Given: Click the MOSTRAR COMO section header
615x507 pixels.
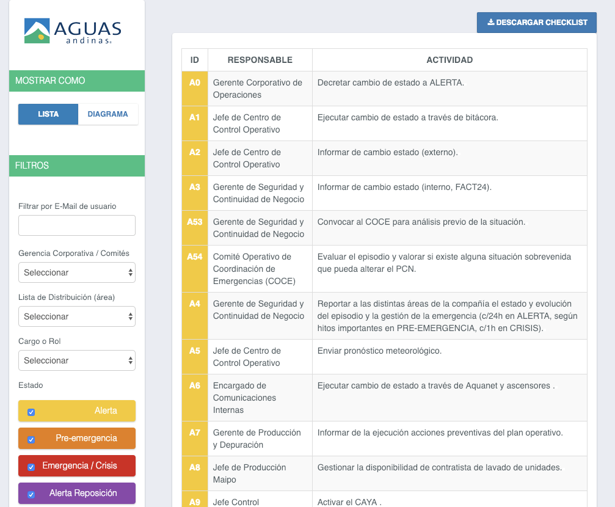Looking at the screenshot, I should pyautogui.click(x=77, y=81).
